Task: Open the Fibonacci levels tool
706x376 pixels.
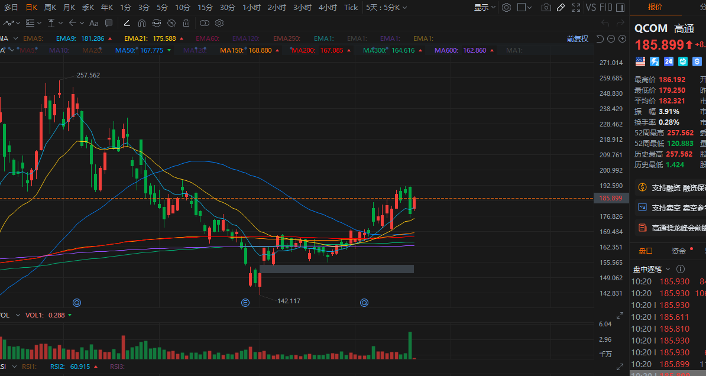Action: 30,23
